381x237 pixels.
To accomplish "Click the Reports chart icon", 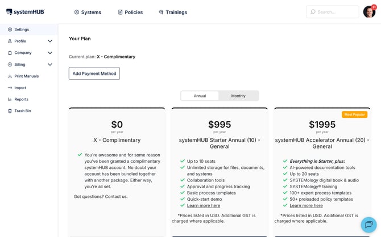I will pos(10,99).
